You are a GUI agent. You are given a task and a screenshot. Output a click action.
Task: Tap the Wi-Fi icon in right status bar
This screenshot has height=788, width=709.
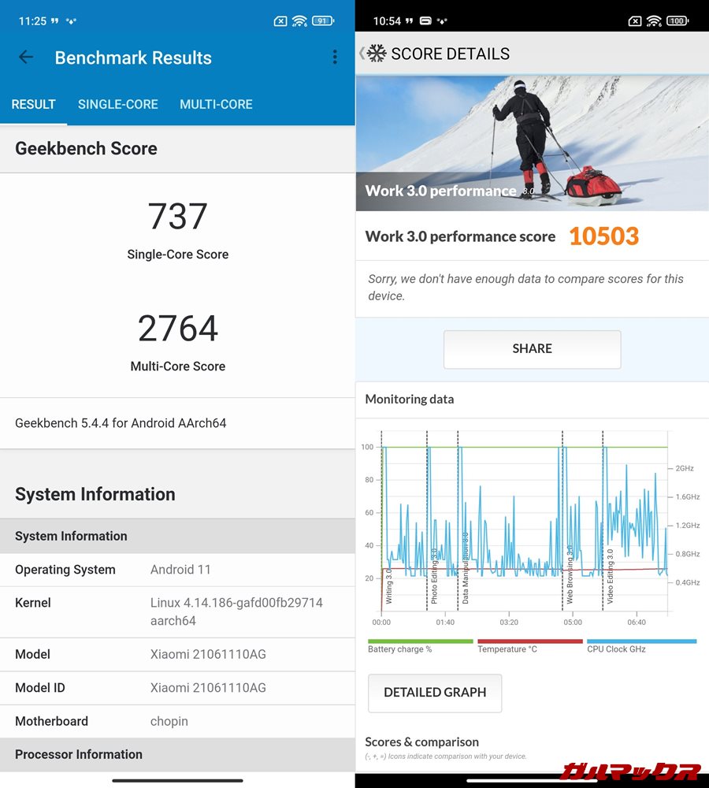tap(654, 21)
